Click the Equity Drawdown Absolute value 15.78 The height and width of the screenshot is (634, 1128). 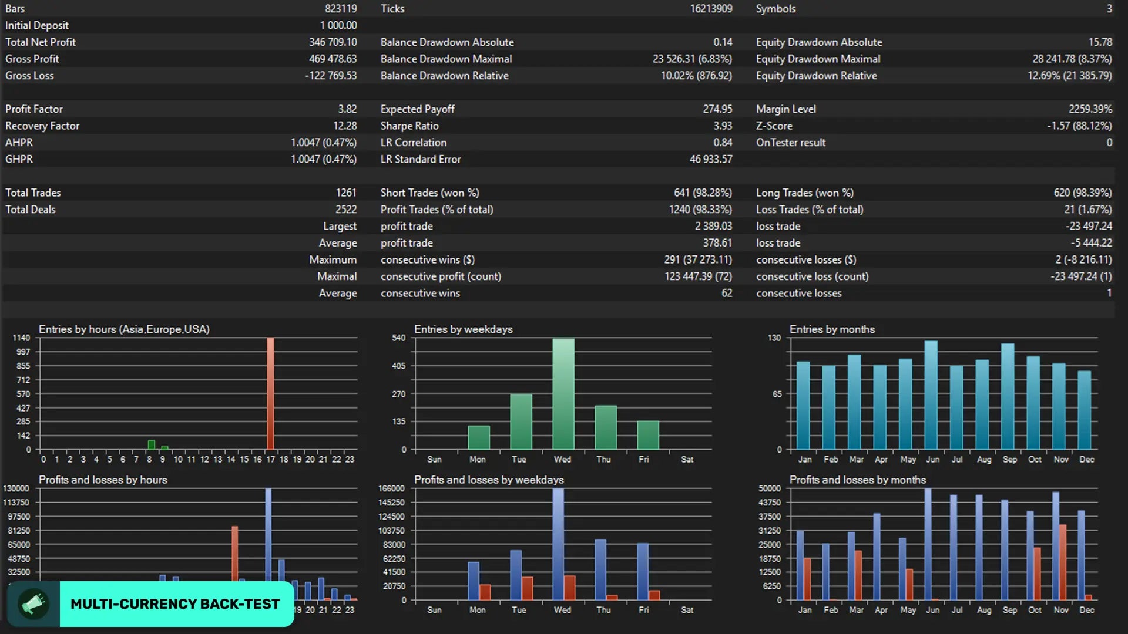coord(1100,42)
